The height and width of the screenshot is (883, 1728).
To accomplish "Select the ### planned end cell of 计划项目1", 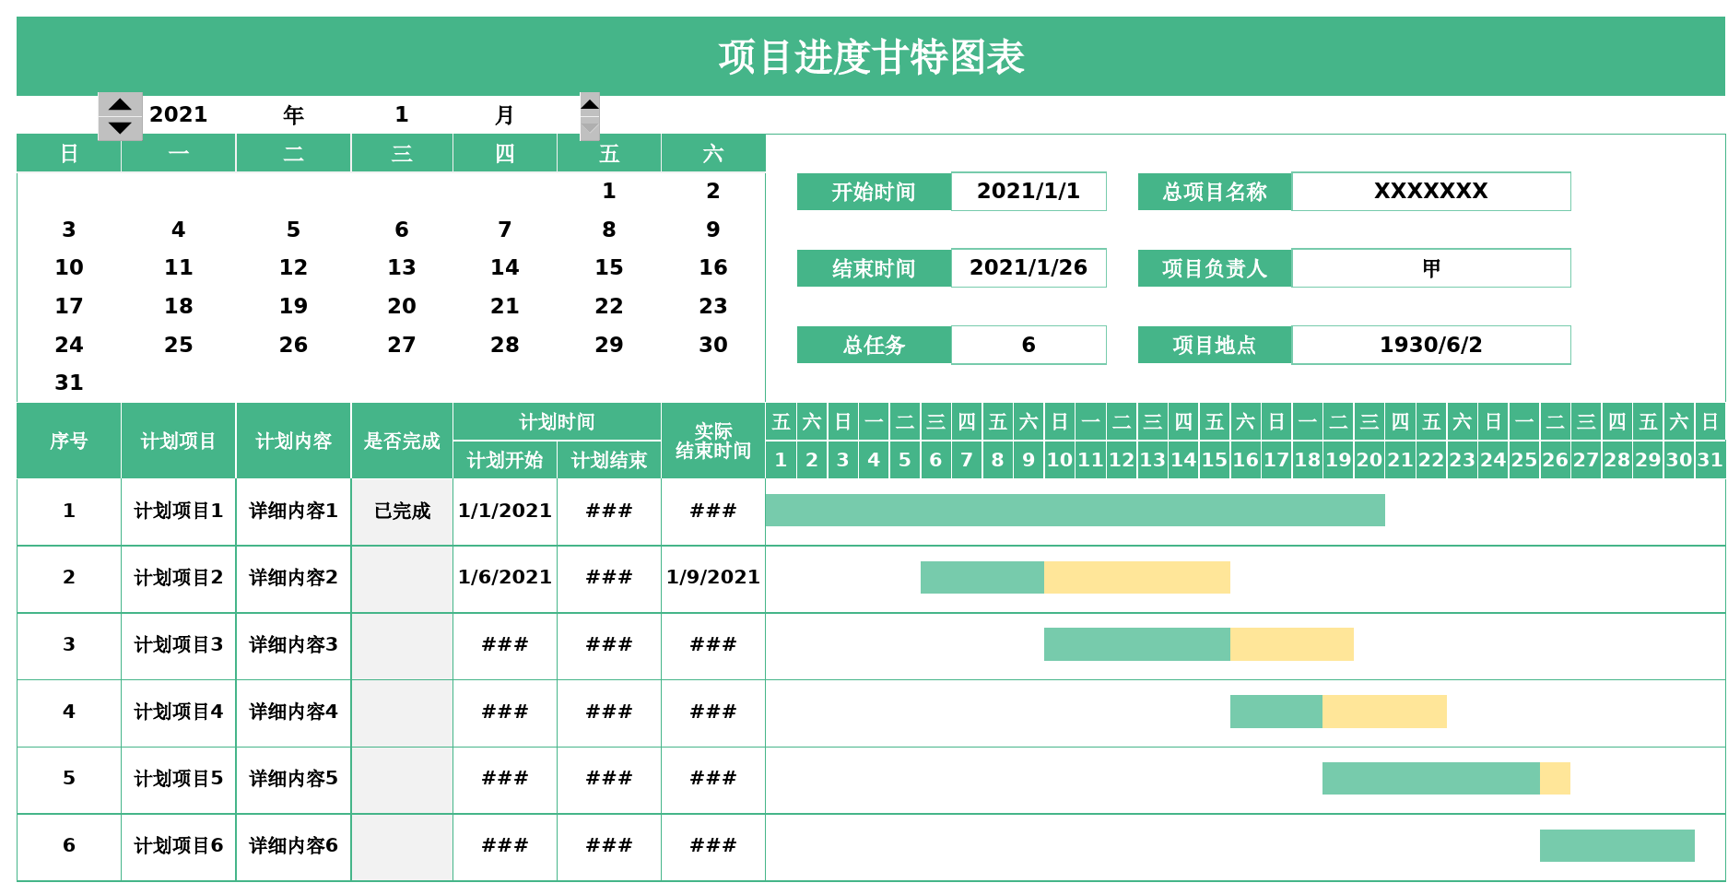I will (609, 511).
